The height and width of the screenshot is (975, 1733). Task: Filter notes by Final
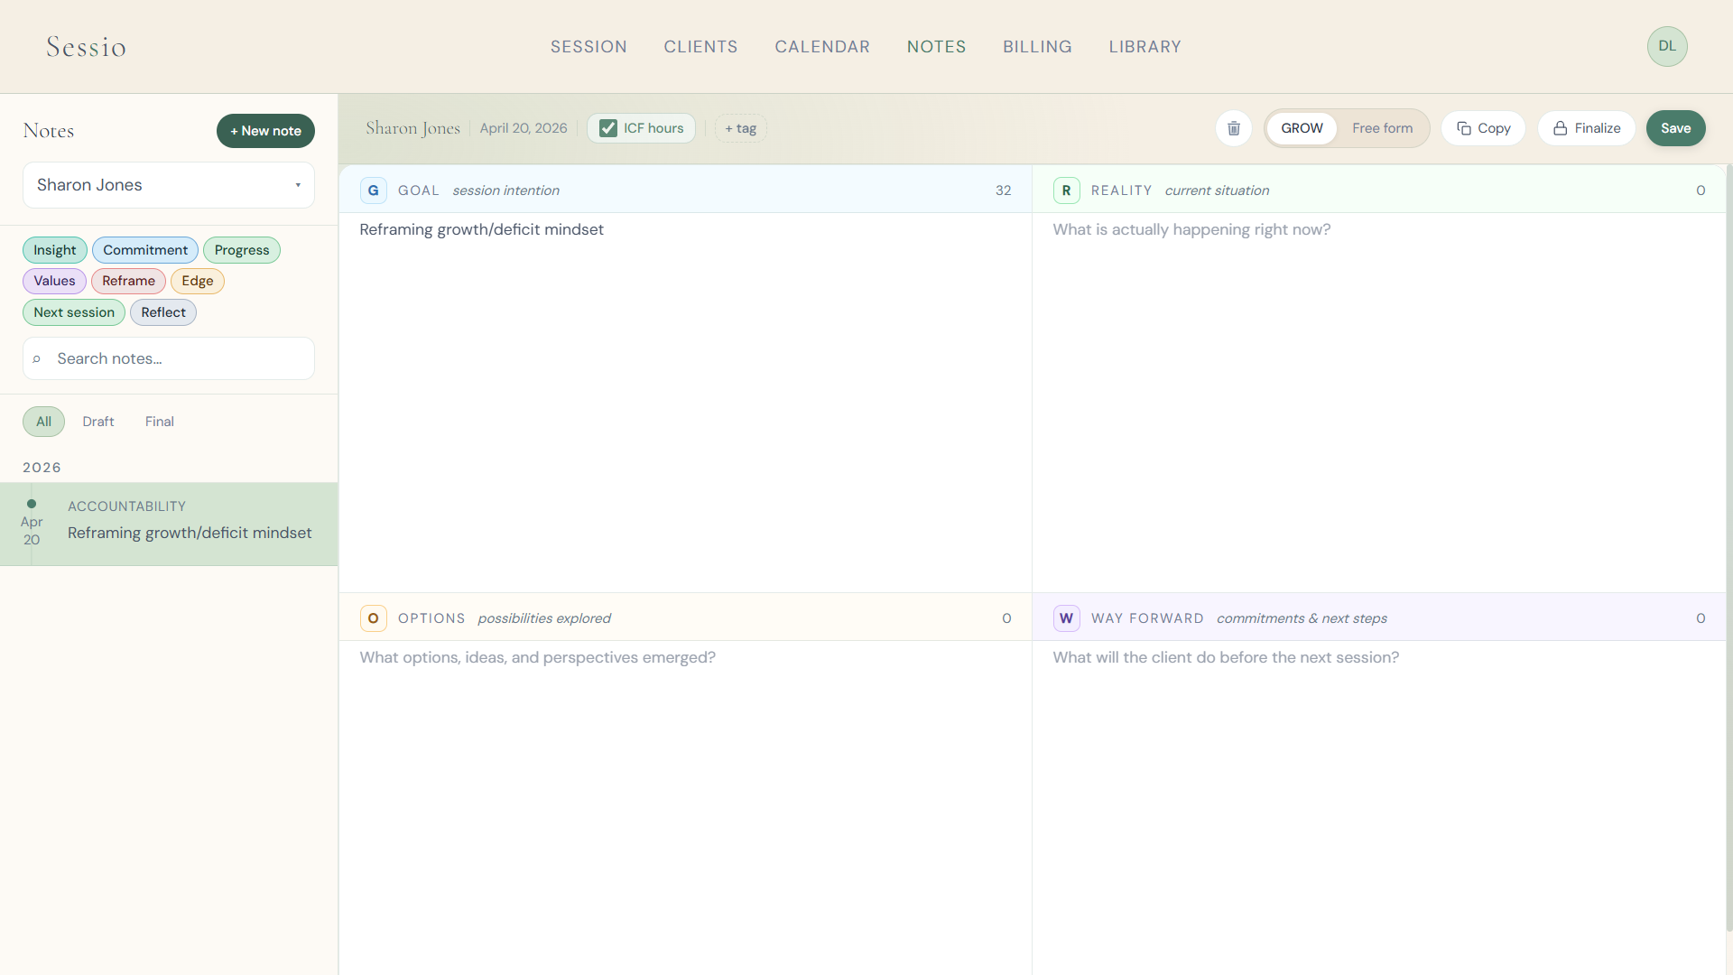tap(160, 422)
